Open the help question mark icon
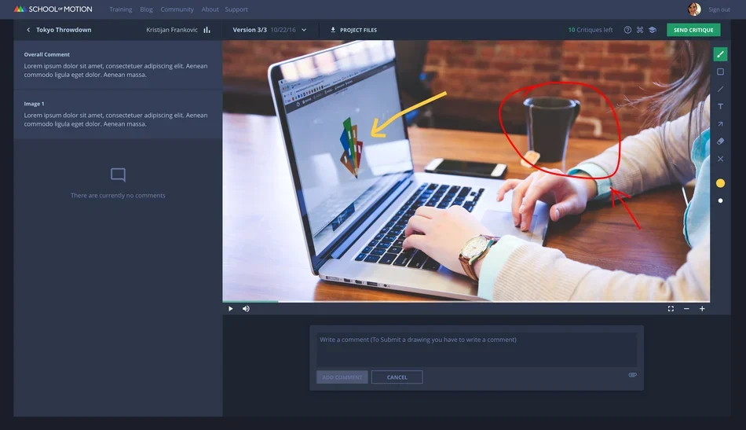 pyautogui.click(x=627, y=30)
